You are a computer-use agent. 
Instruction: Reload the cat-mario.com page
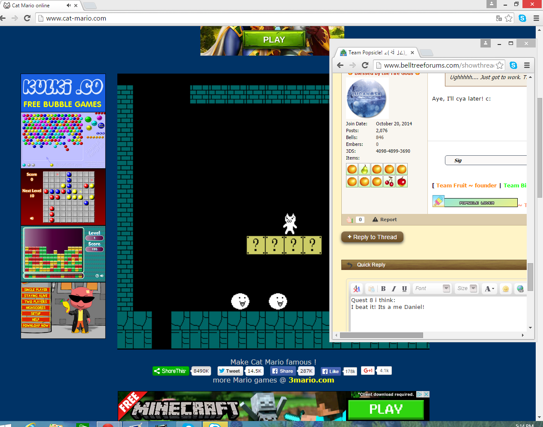(27, 18)
